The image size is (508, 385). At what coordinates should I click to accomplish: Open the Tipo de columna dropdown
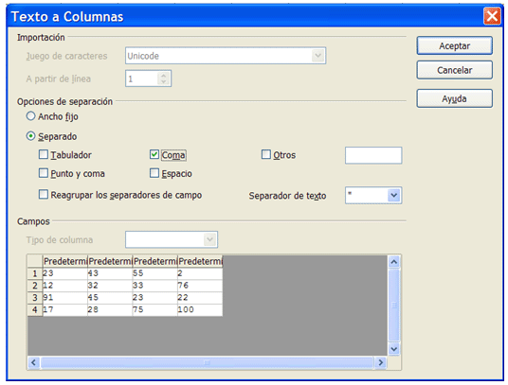click(x=210, y=239)
